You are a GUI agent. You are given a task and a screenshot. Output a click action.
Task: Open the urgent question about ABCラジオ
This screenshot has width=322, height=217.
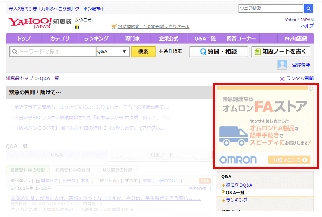point(92,118)
